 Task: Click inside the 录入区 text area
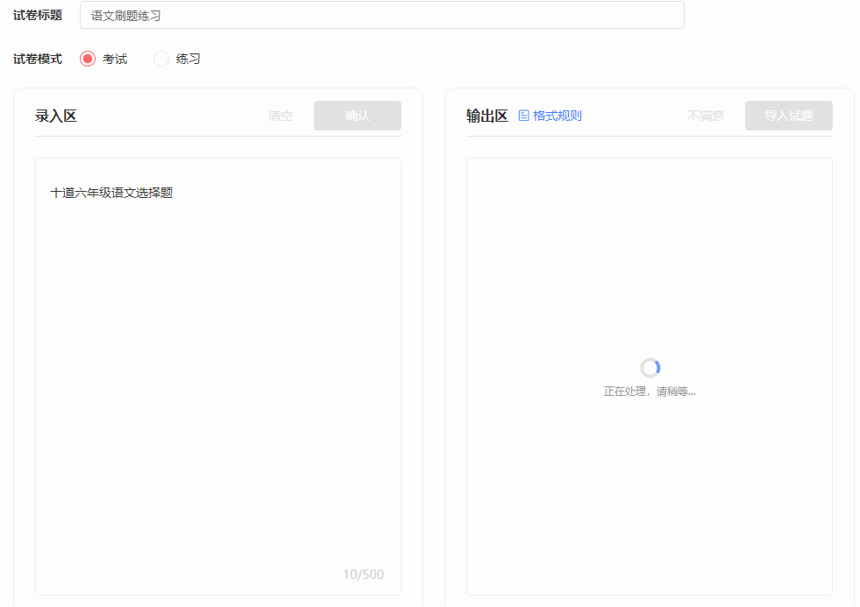coord(218,377)
